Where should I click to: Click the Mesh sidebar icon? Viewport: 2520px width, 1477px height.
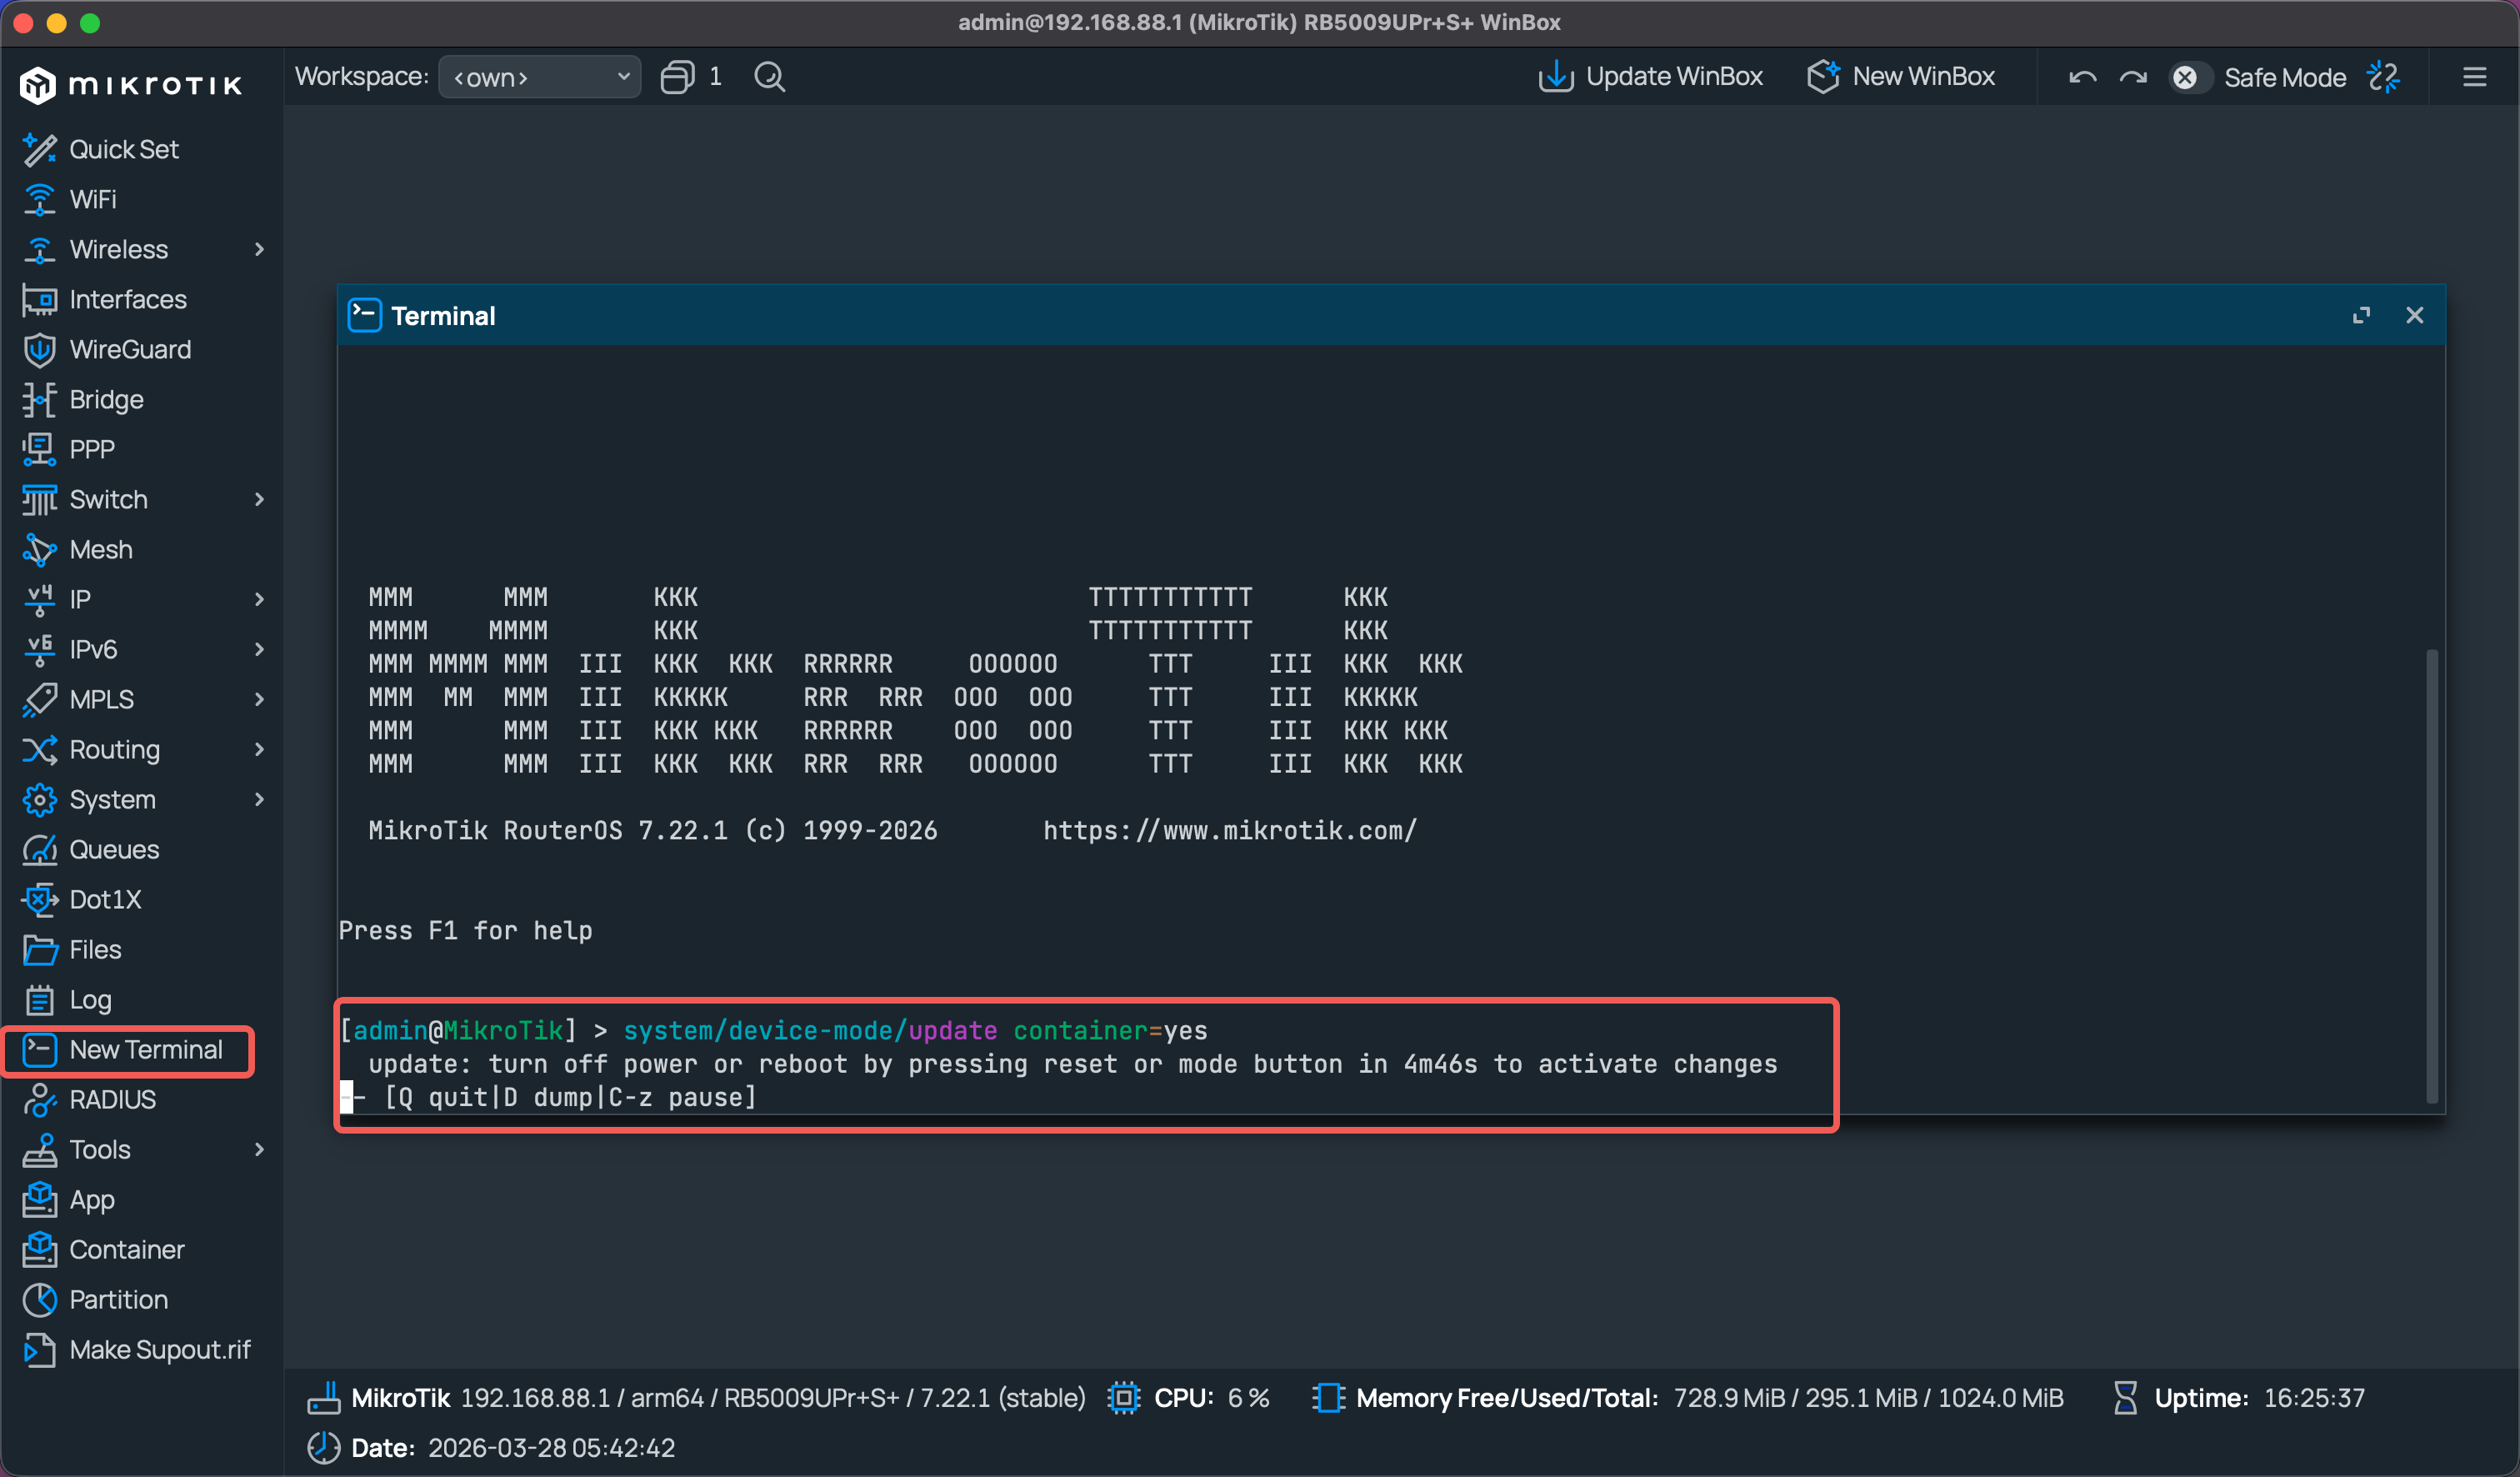[39, 549]
